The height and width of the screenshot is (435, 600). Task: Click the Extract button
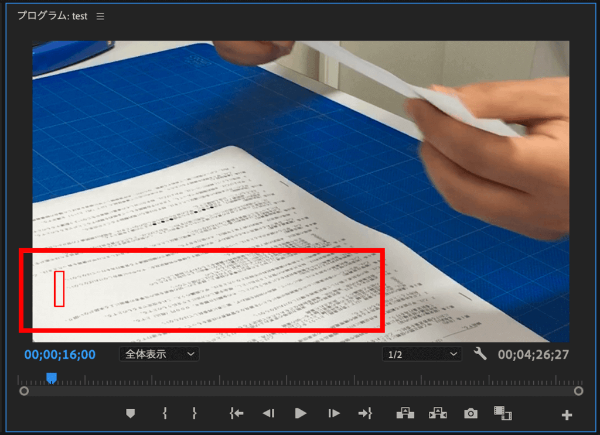pyautogui.click(x=437, y=414)
